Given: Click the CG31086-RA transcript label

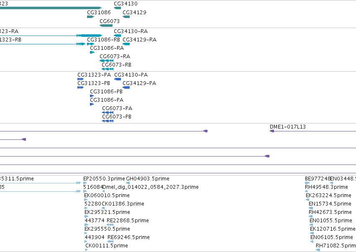Looking at the screenshot, I should (107, 48).
